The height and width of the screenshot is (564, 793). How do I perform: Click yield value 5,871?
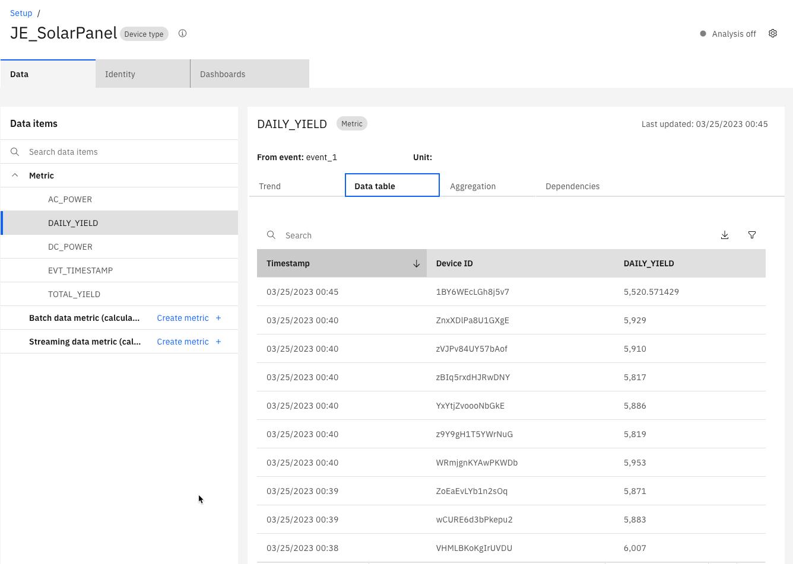(635, 491)
